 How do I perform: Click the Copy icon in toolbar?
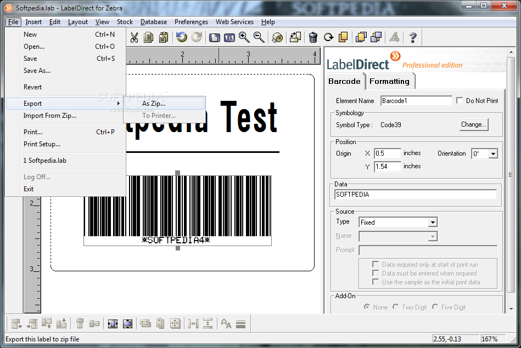(x=149, y=37)
